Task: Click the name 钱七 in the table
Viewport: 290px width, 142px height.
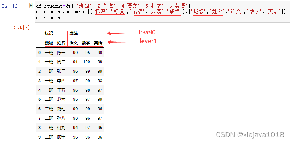Action: click(61, 109)
